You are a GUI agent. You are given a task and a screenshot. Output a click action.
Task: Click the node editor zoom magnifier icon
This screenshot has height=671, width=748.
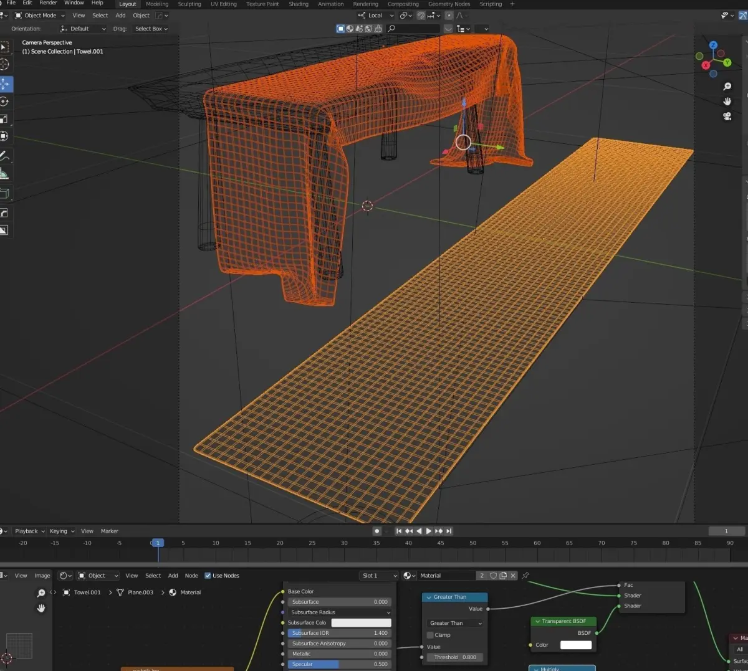(x=41, y=593)
